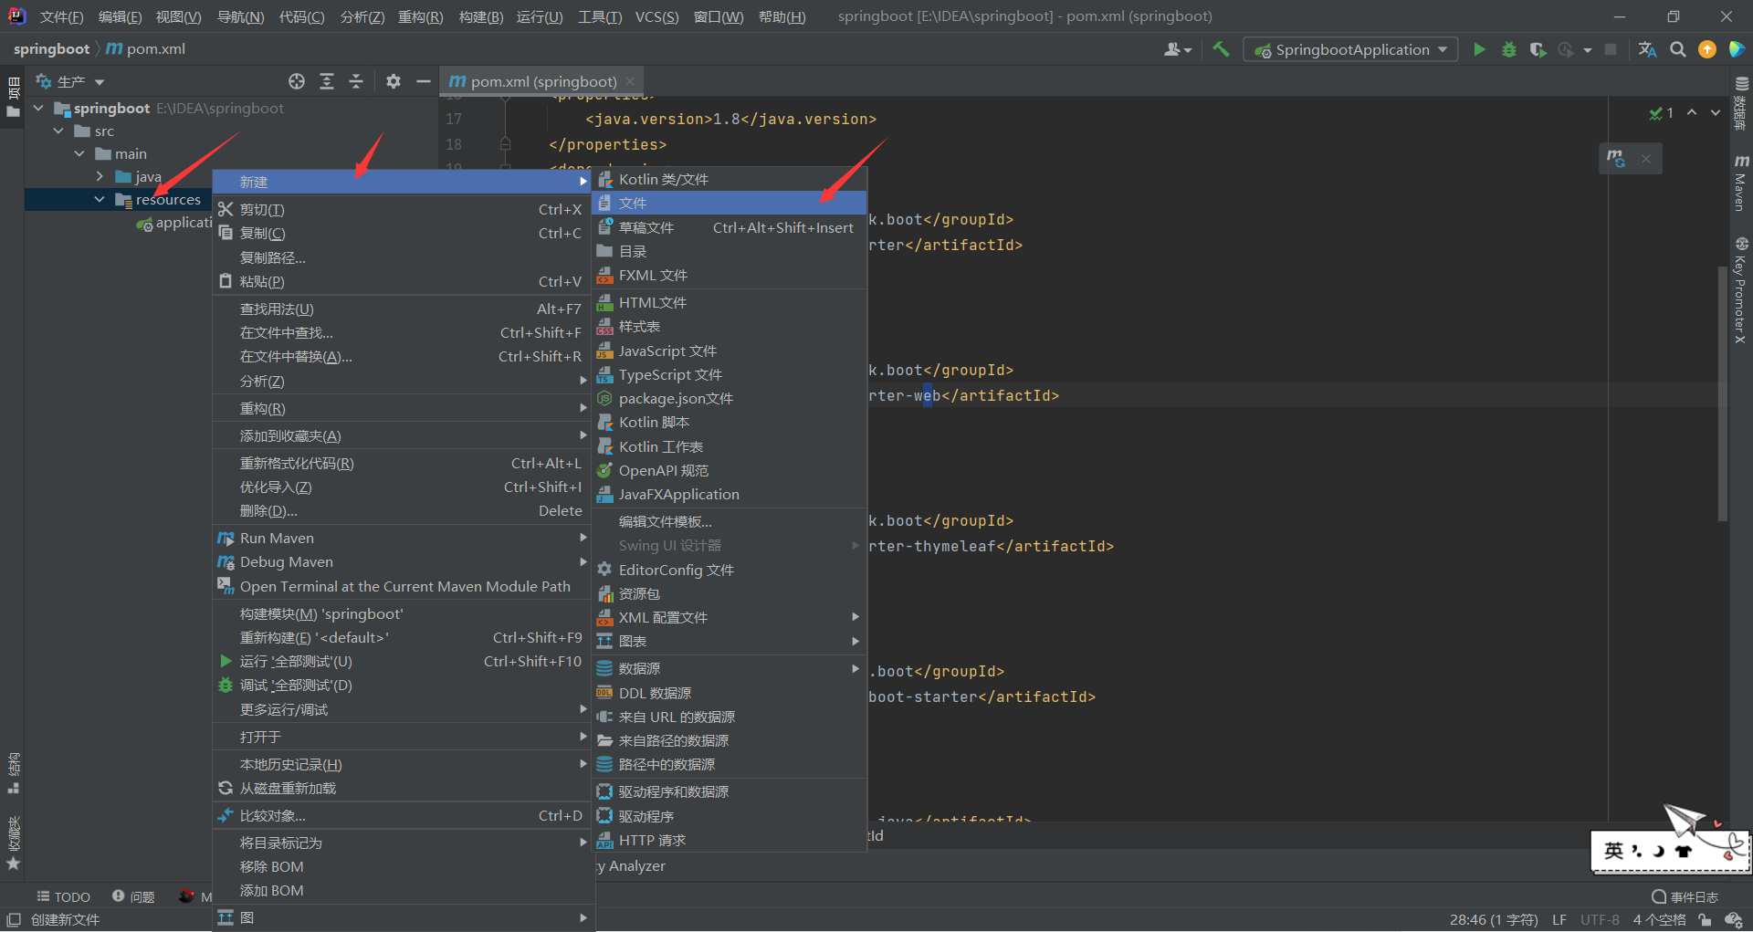The height and width of the screenshot is (932, 1753).
Task: Click 粘贴 in context menu
Action: pos(402,281)
